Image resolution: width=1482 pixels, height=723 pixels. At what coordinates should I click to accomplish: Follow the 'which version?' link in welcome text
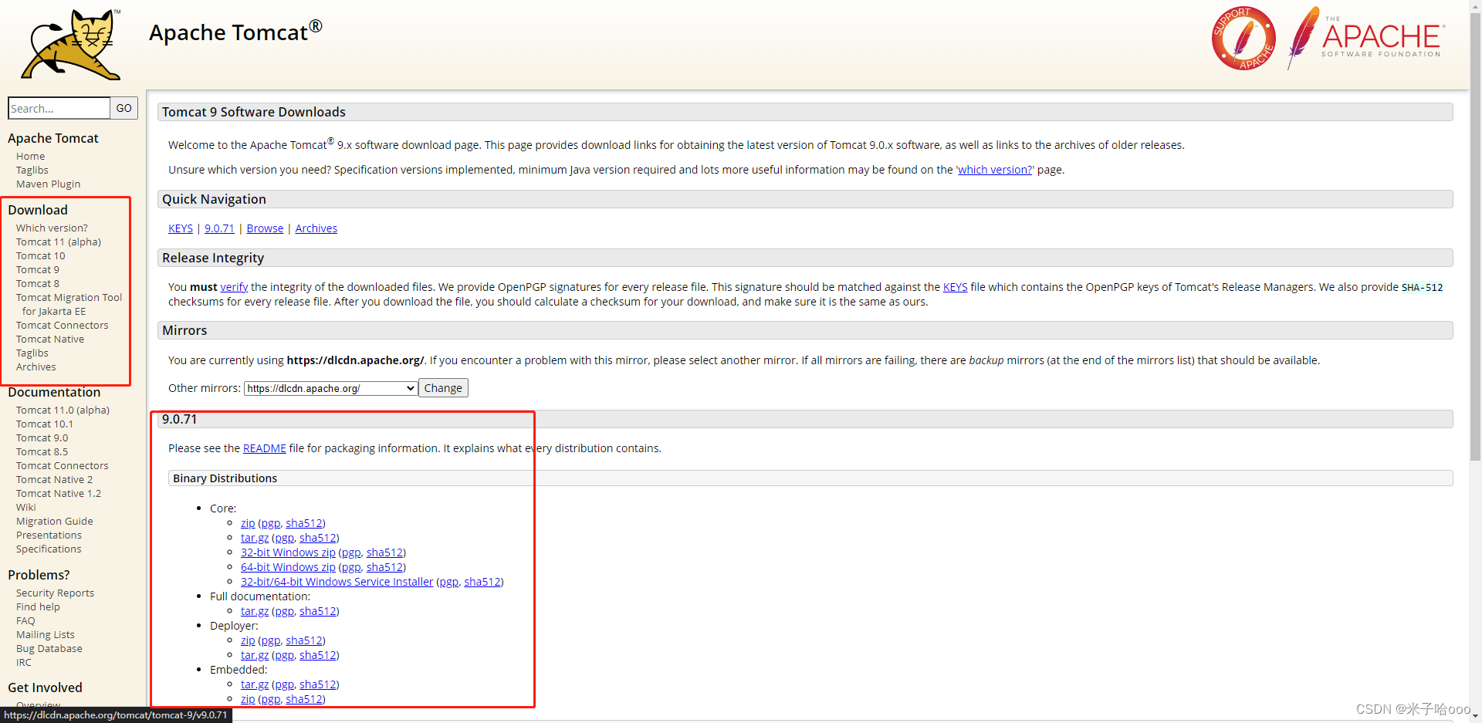click(994, 170)
